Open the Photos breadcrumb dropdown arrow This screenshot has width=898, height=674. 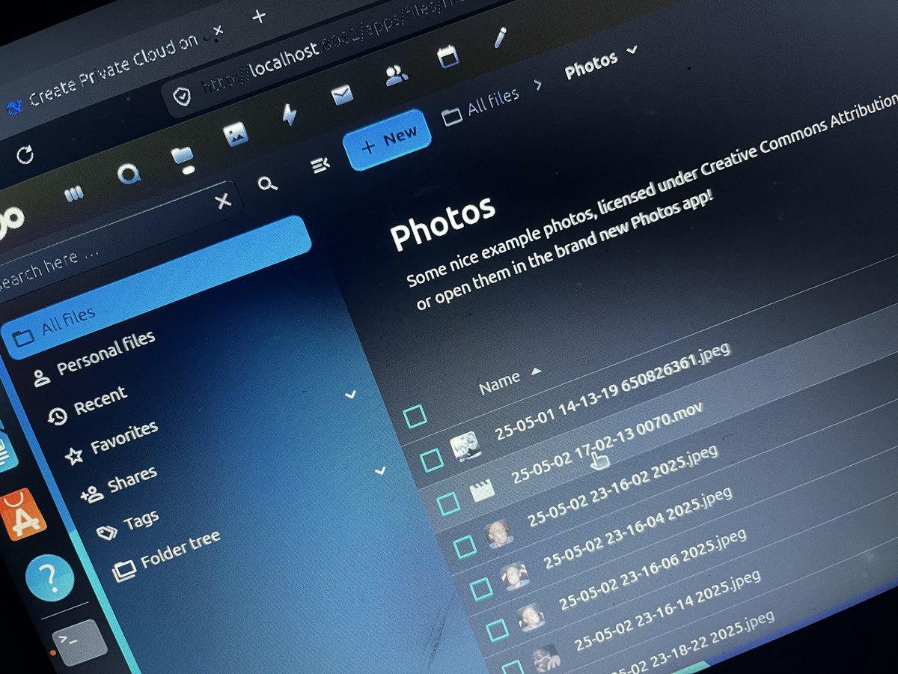pos(632,49)
